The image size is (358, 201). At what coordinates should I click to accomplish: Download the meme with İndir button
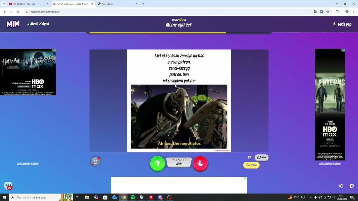(x=262, y=157)
